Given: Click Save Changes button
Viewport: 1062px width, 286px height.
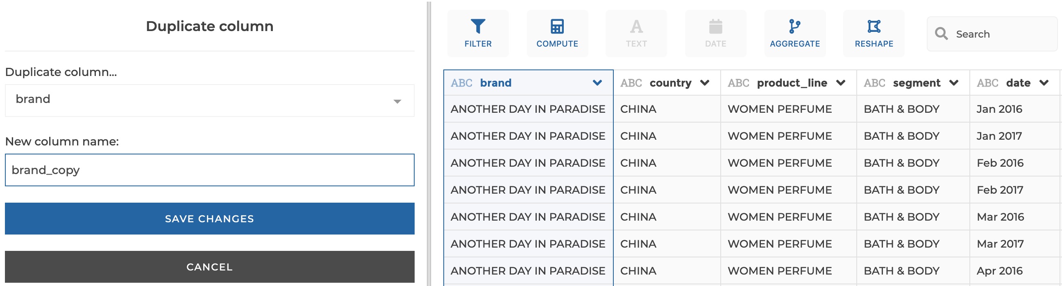Looking at the screenshot, I should 209,219.
